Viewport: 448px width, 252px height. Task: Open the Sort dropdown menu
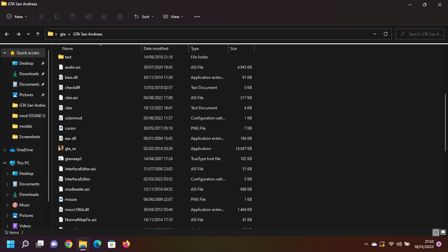tap(144, 16)
